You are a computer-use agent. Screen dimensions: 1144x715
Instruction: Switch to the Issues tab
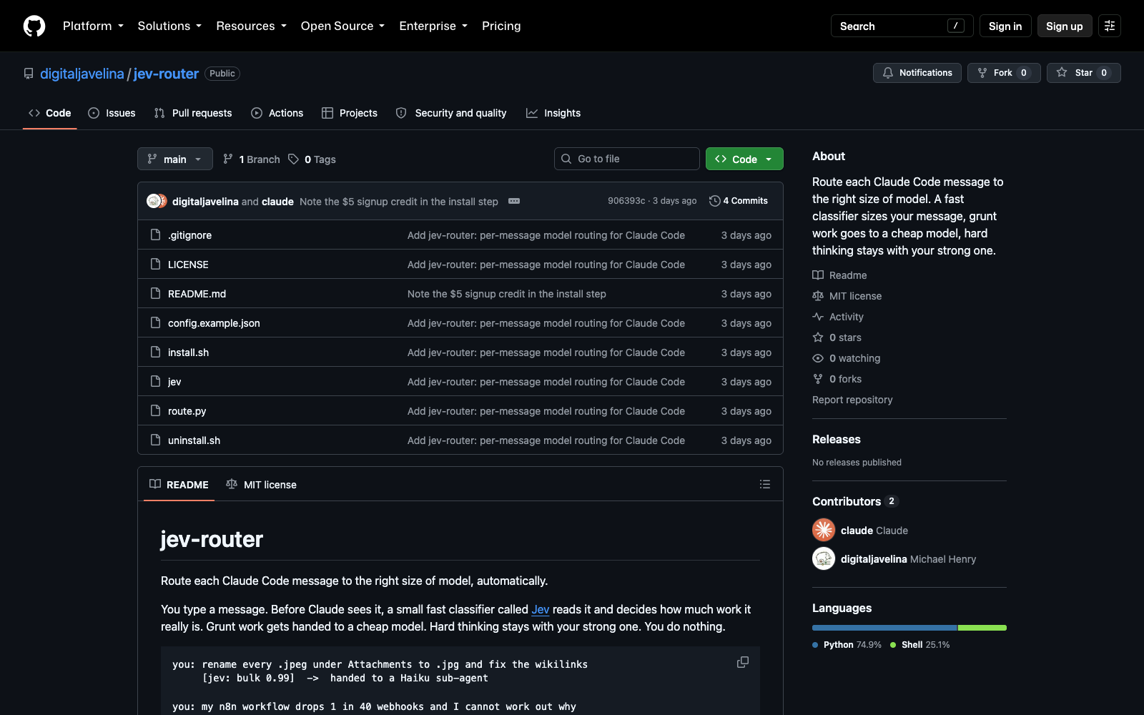point(112,113)
